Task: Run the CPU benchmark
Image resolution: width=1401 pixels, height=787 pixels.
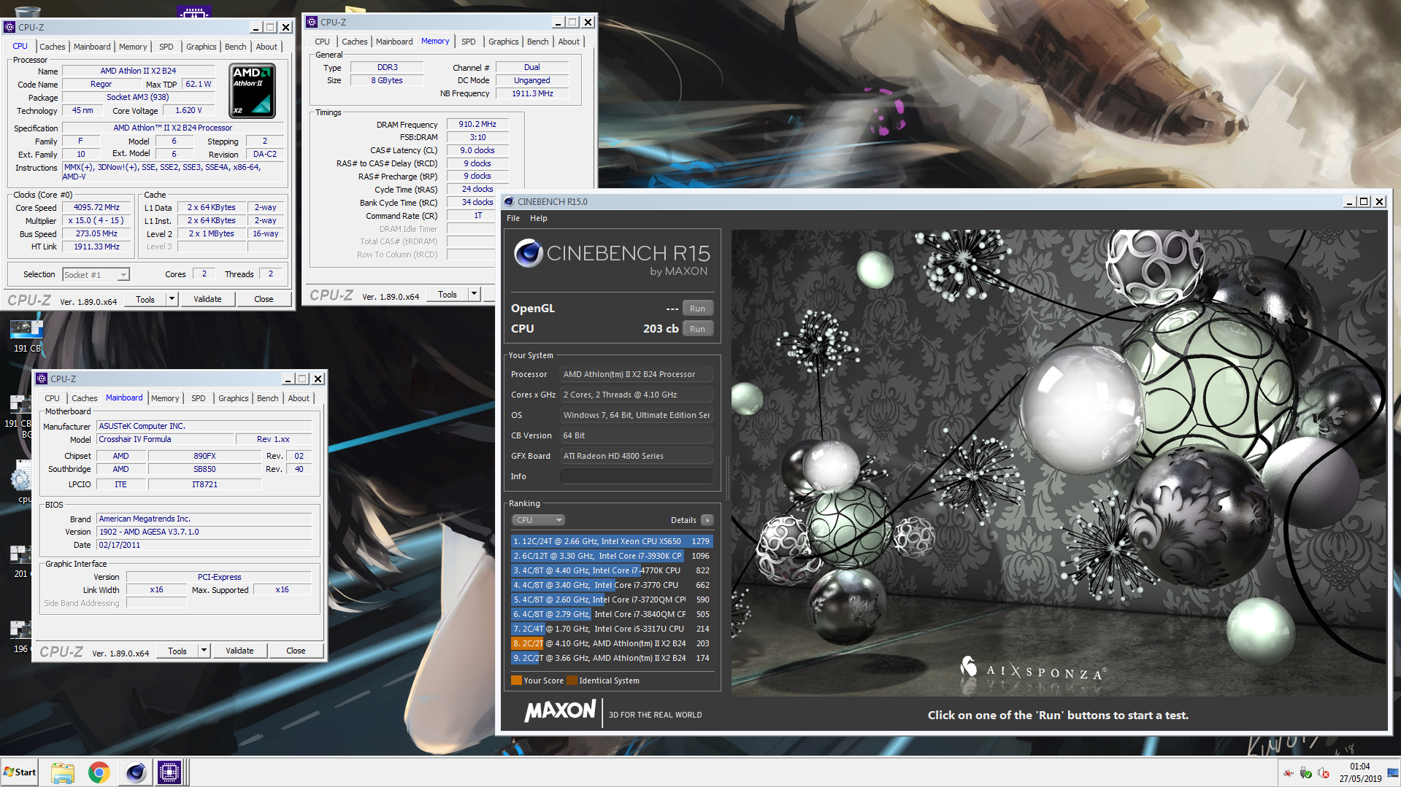Action: [697, 329]
